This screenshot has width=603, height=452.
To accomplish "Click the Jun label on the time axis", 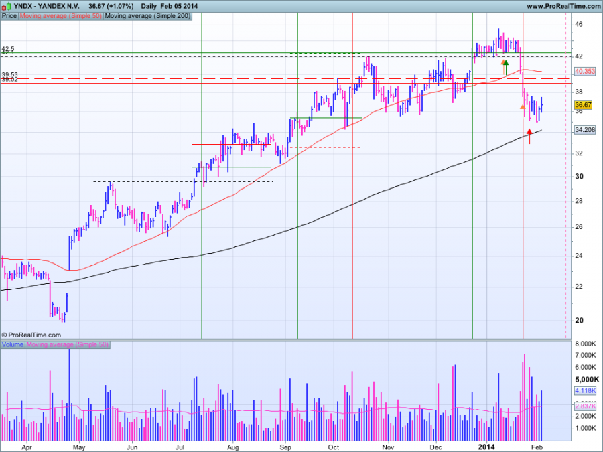I will click(x=132, y=447).
